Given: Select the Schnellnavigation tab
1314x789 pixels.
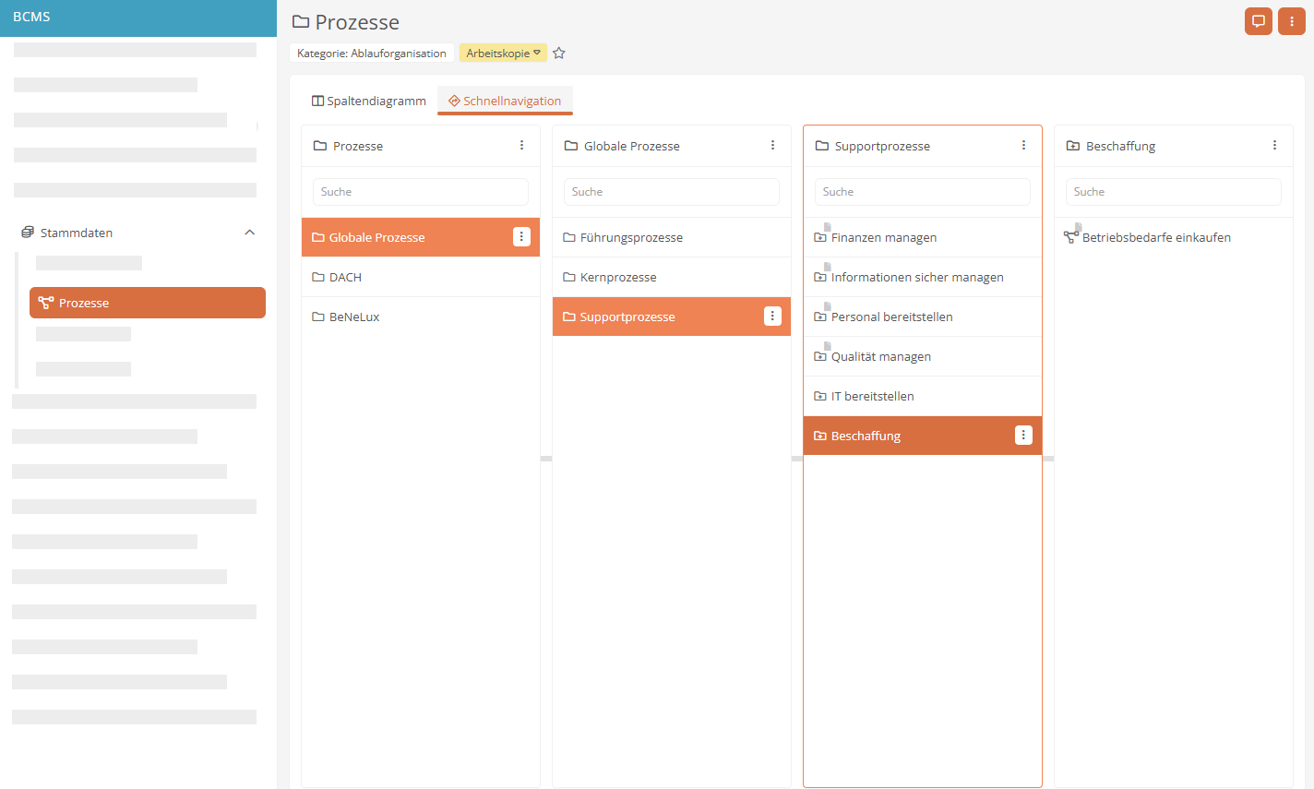Looking at the screenshot, I should click(x=505, y=101).
